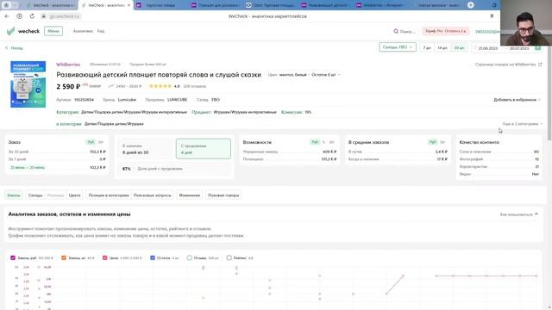
Task: Go back with browser back arrow
Action: (7, 16)
